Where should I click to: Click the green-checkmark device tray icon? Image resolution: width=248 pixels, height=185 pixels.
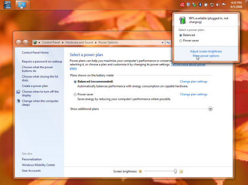(x=194, y=5)
